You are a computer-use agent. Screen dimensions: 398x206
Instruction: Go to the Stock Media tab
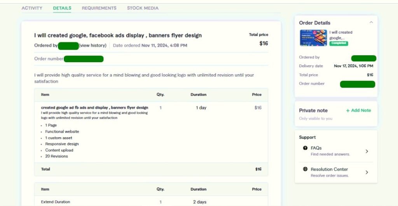point(143,8)
